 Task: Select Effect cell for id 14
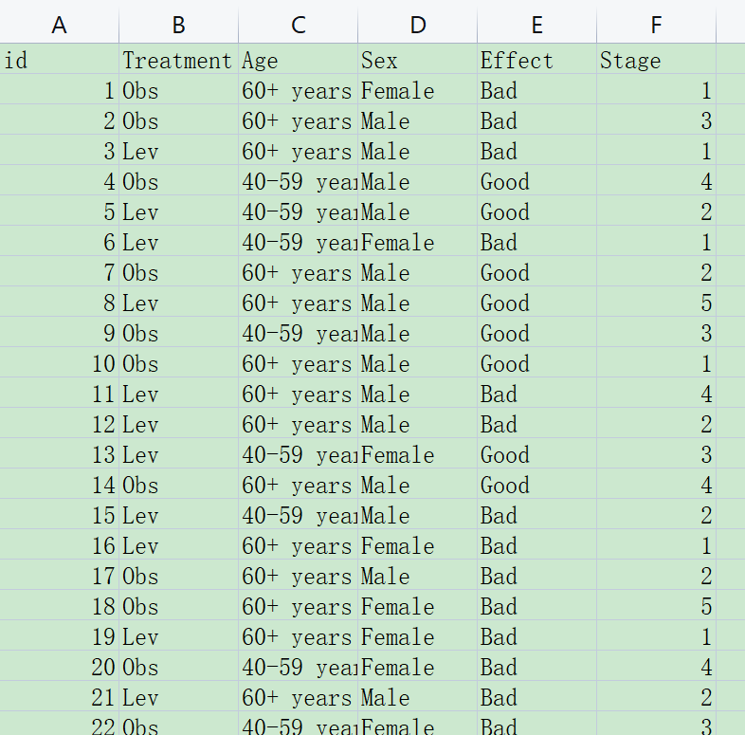pos(536,486)
